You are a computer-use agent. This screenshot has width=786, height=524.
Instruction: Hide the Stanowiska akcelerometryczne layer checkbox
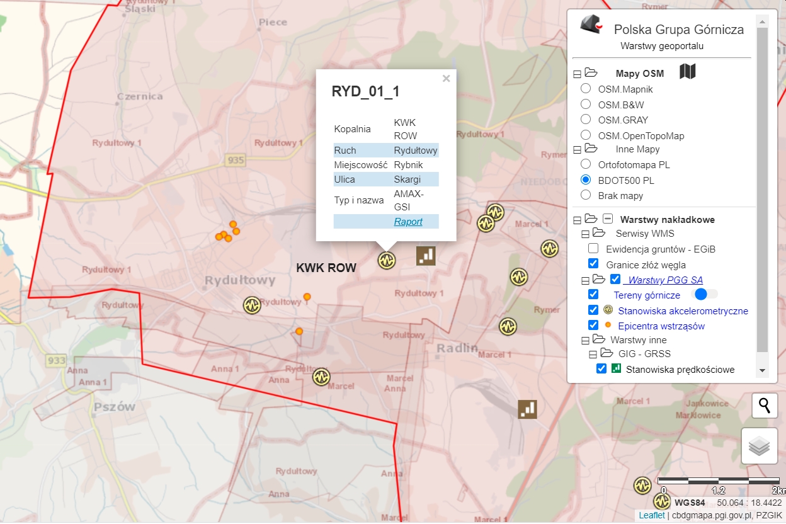(x=593, y=310)
